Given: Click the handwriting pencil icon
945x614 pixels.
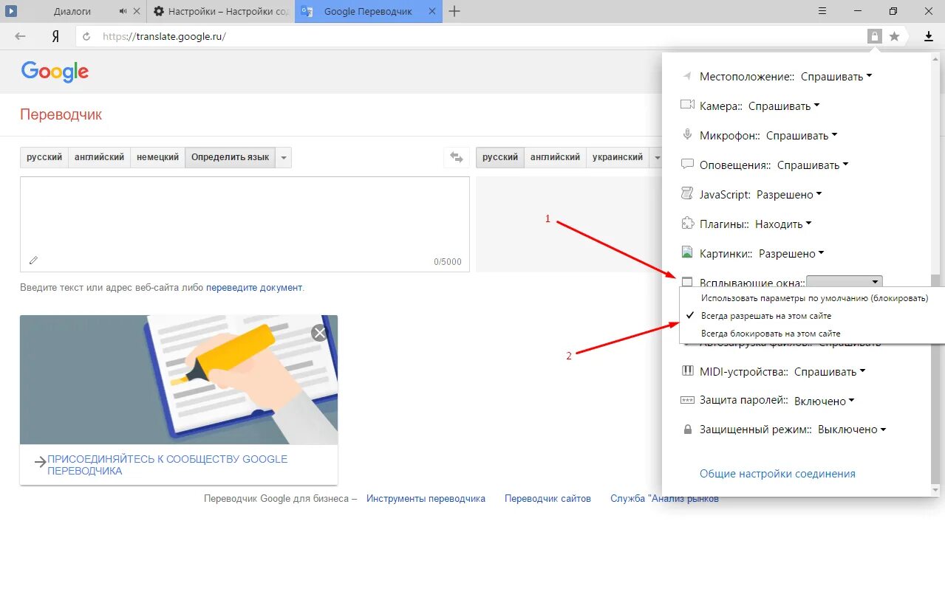Looking at the screenshot, I should [x=33, y=260].
